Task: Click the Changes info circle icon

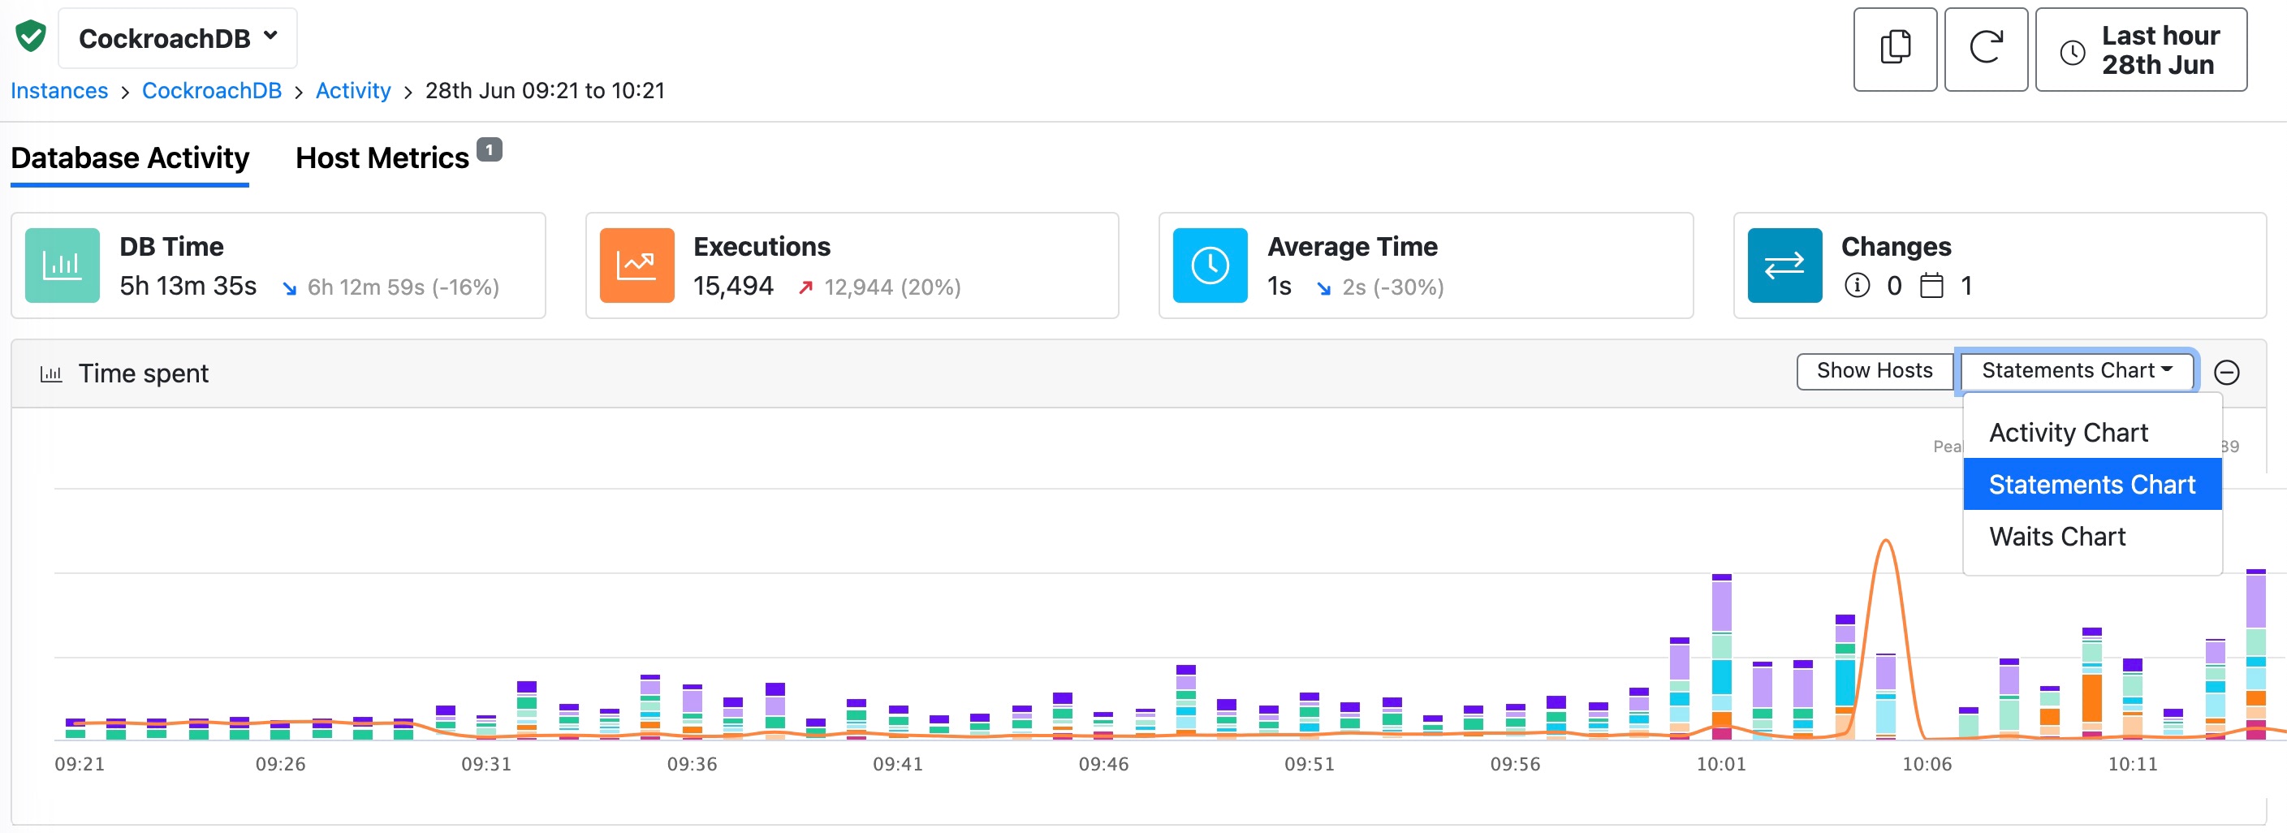Action: pos(1857,286)
